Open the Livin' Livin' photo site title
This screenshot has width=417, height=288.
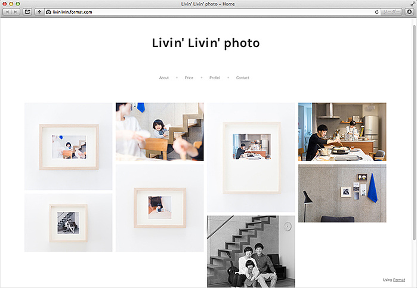click(206, 44)
